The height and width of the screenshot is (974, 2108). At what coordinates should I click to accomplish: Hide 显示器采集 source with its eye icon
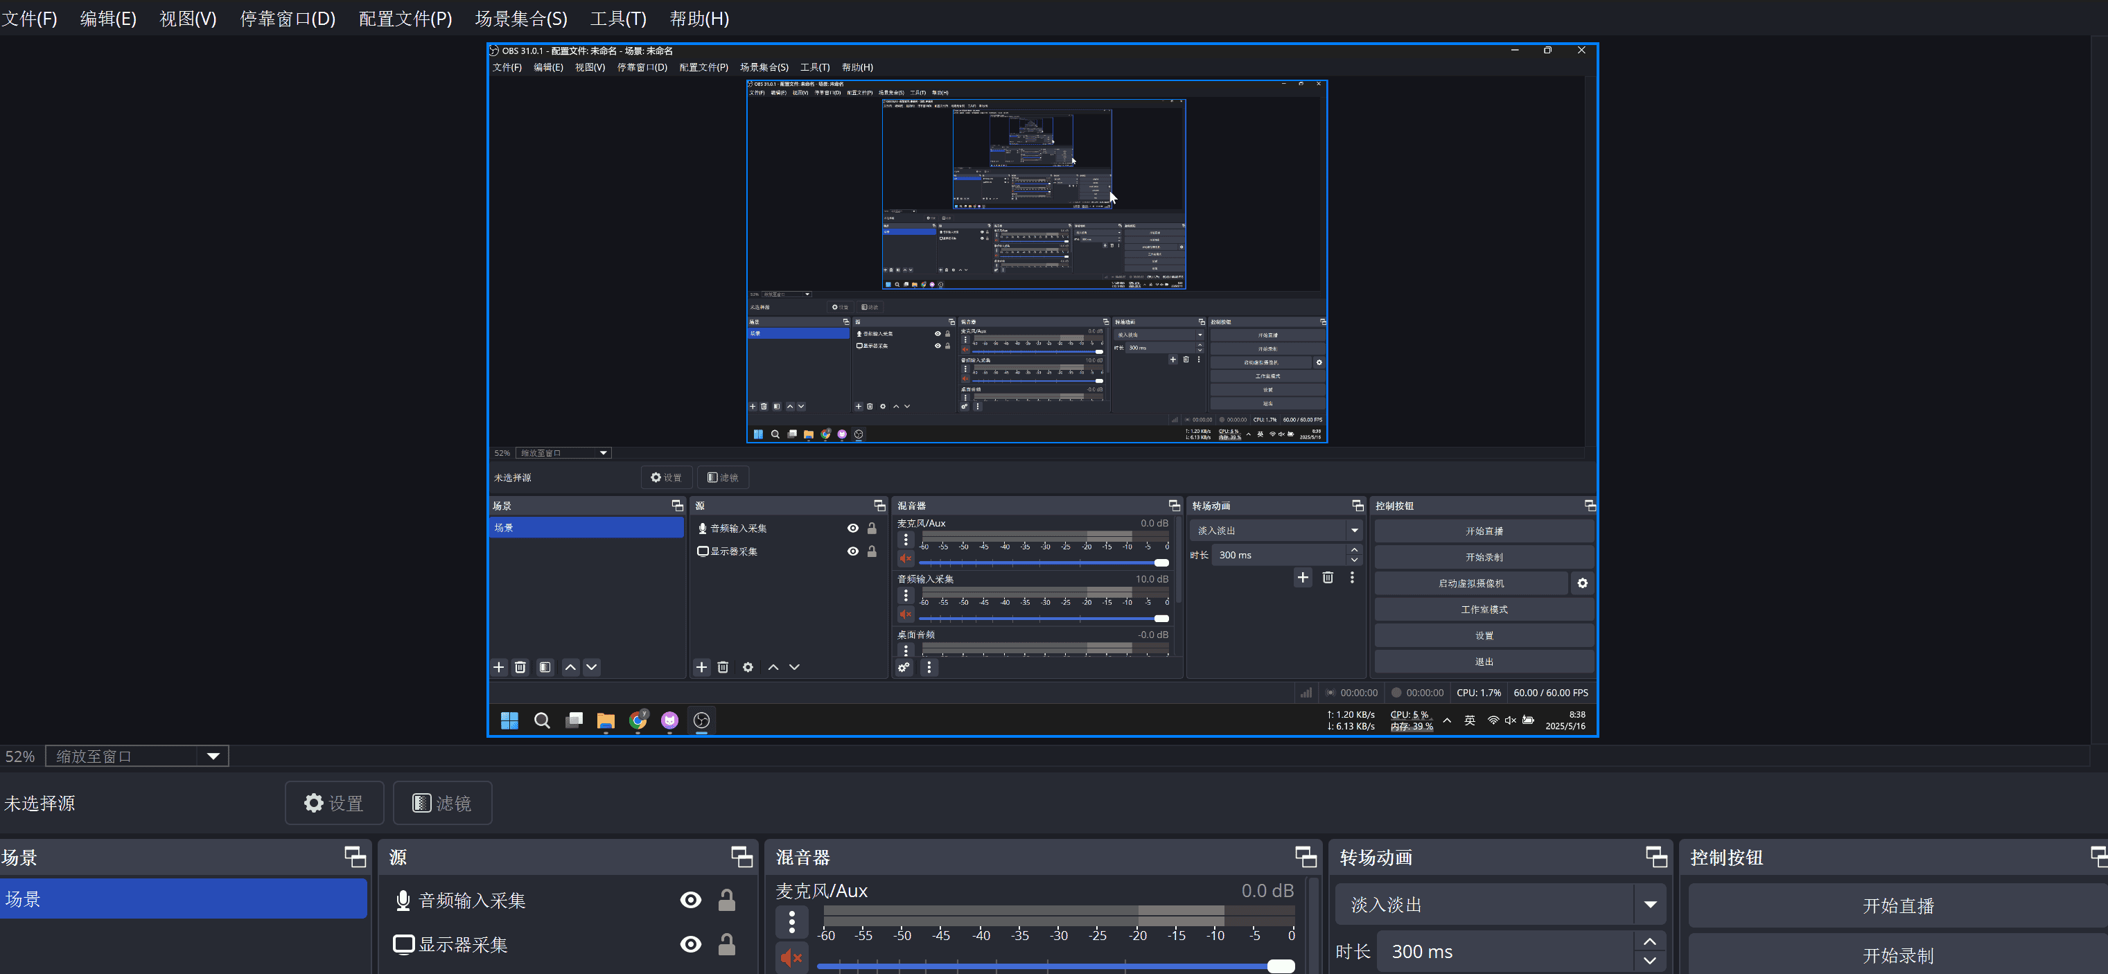coord(691,945)
